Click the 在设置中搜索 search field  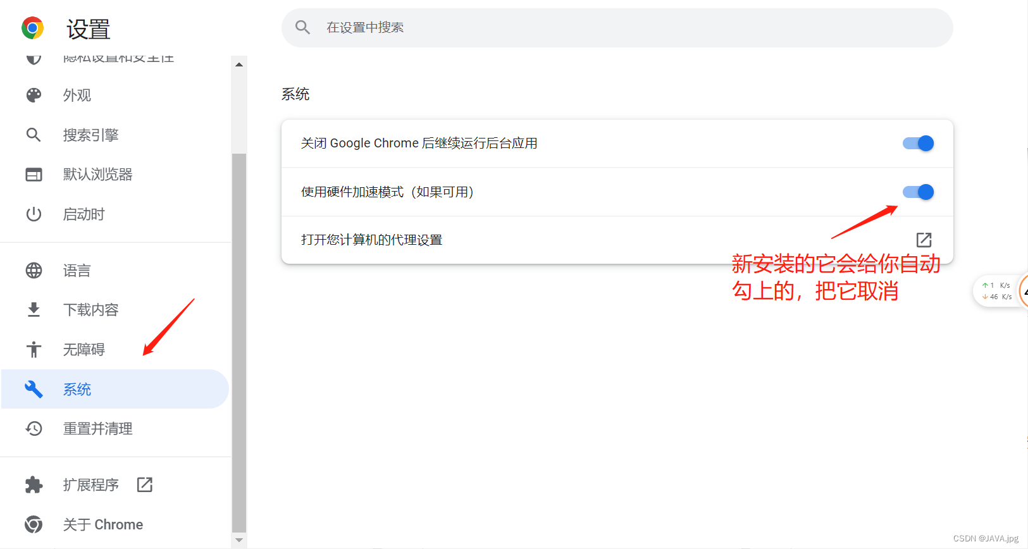click(617, 27)
